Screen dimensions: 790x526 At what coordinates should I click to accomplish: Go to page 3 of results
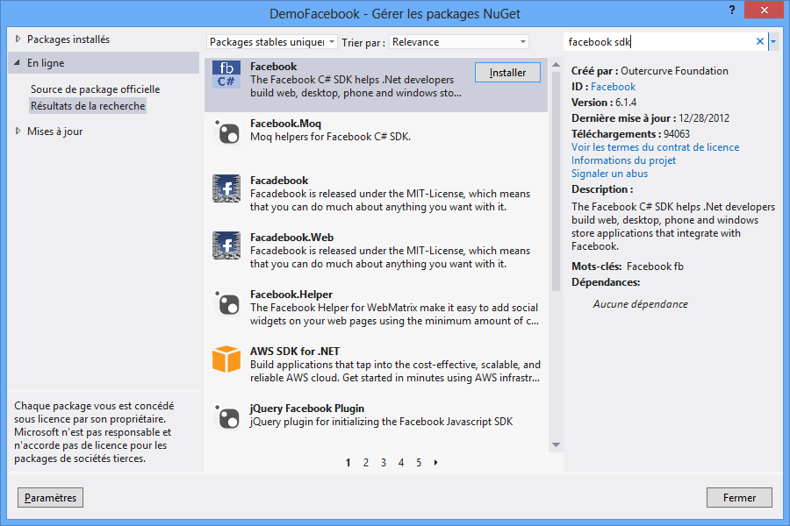pyautogui.click(x=384, y=462)
